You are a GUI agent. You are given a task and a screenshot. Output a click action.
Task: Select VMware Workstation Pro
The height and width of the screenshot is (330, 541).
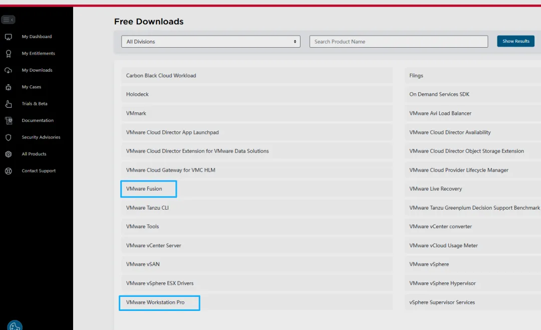257,302
